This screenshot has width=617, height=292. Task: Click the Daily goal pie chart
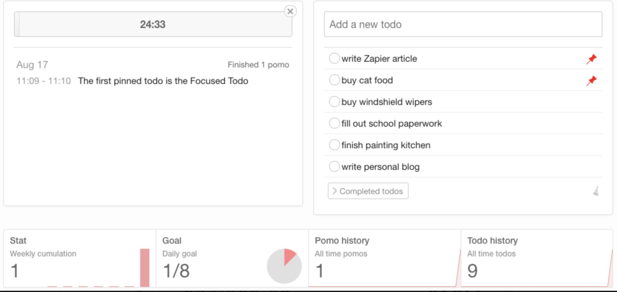284,266
